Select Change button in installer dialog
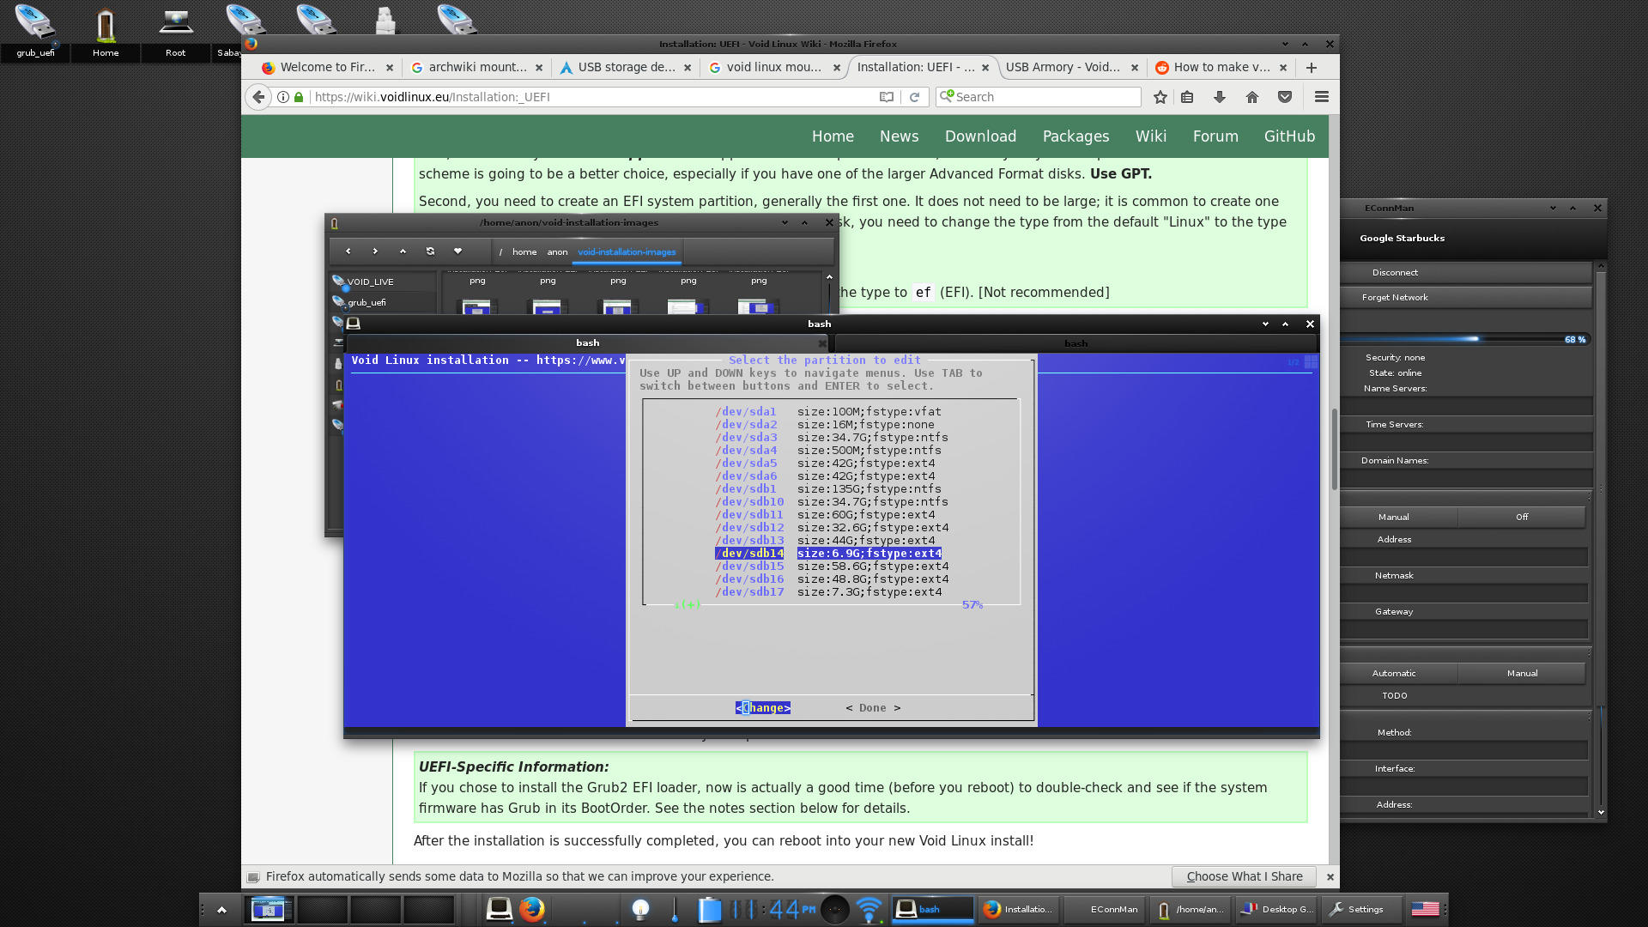Image resolution: width=1648 pixels, height=927 pixels. click(763, 708)
